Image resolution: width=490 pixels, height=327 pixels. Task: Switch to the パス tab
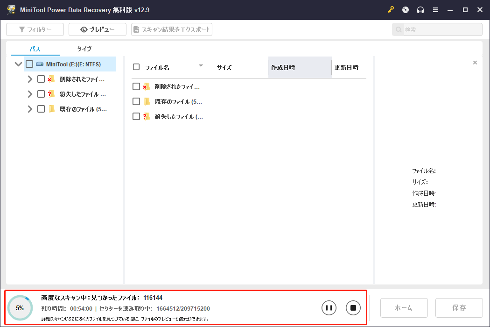tap(35, 49)
